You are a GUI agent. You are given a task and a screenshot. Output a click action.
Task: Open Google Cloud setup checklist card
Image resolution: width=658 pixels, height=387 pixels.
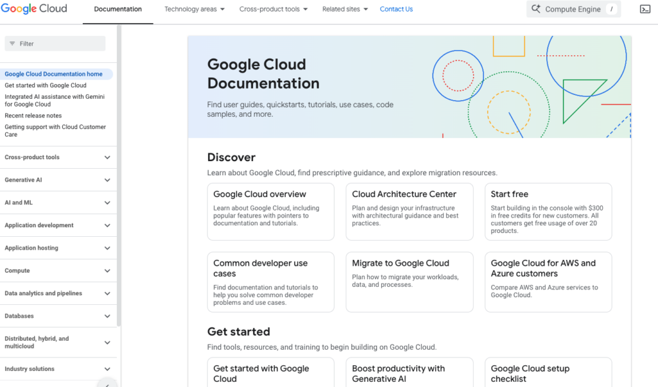click(549, 373)
